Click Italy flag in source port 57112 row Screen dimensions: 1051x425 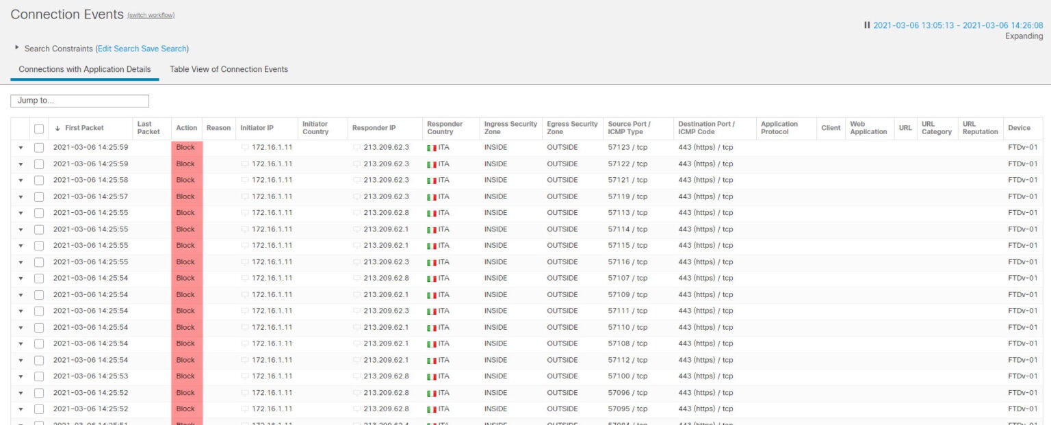pos(432,361)
